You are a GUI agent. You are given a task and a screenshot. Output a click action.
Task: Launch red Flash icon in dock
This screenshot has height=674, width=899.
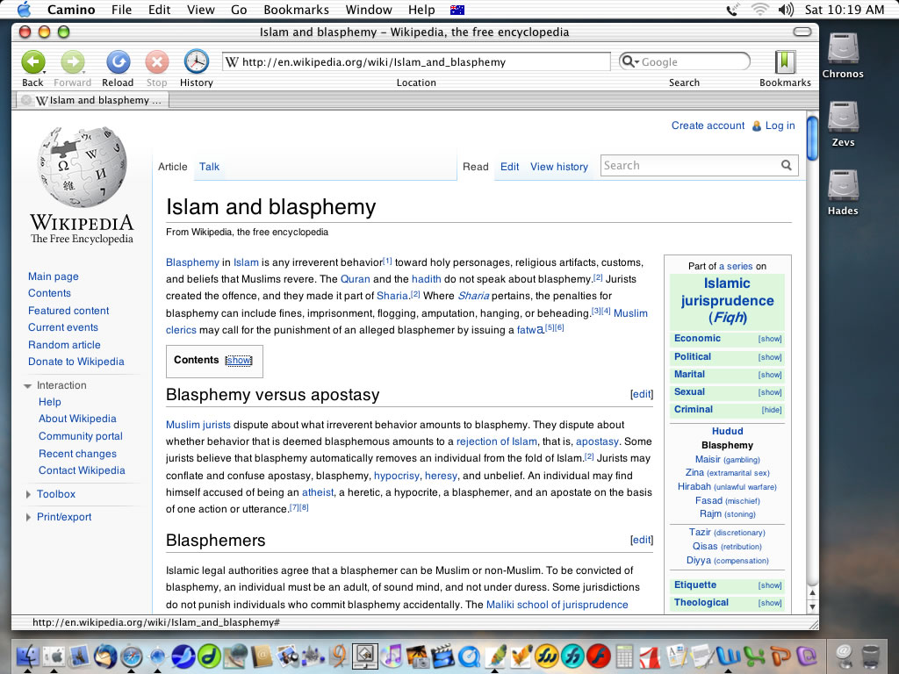coord(599,656)
